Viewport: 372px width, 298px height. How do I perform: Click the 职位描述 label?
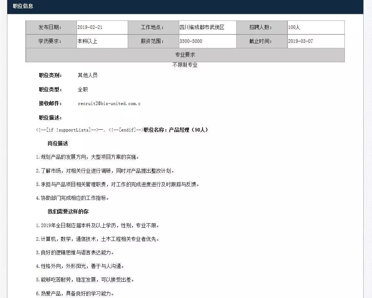point(50,118)
